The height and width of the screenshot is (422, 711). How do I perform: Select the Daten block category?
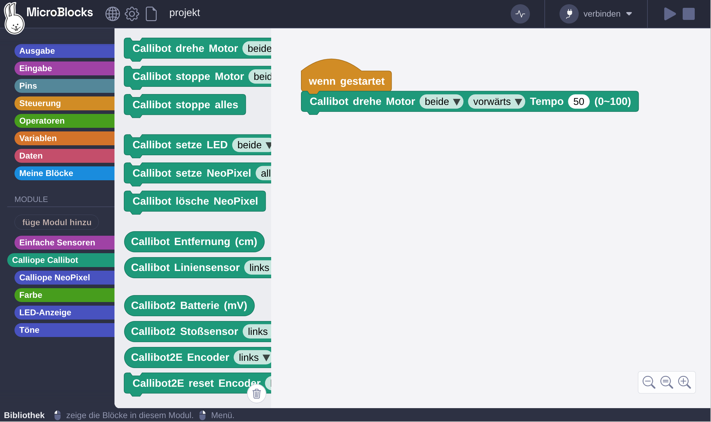click(64, 156)
